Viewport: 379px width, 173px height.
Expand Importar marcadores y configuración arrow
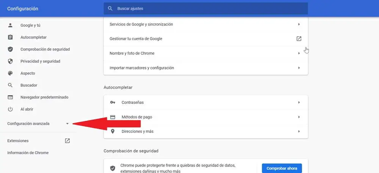[x=299, y=68]
